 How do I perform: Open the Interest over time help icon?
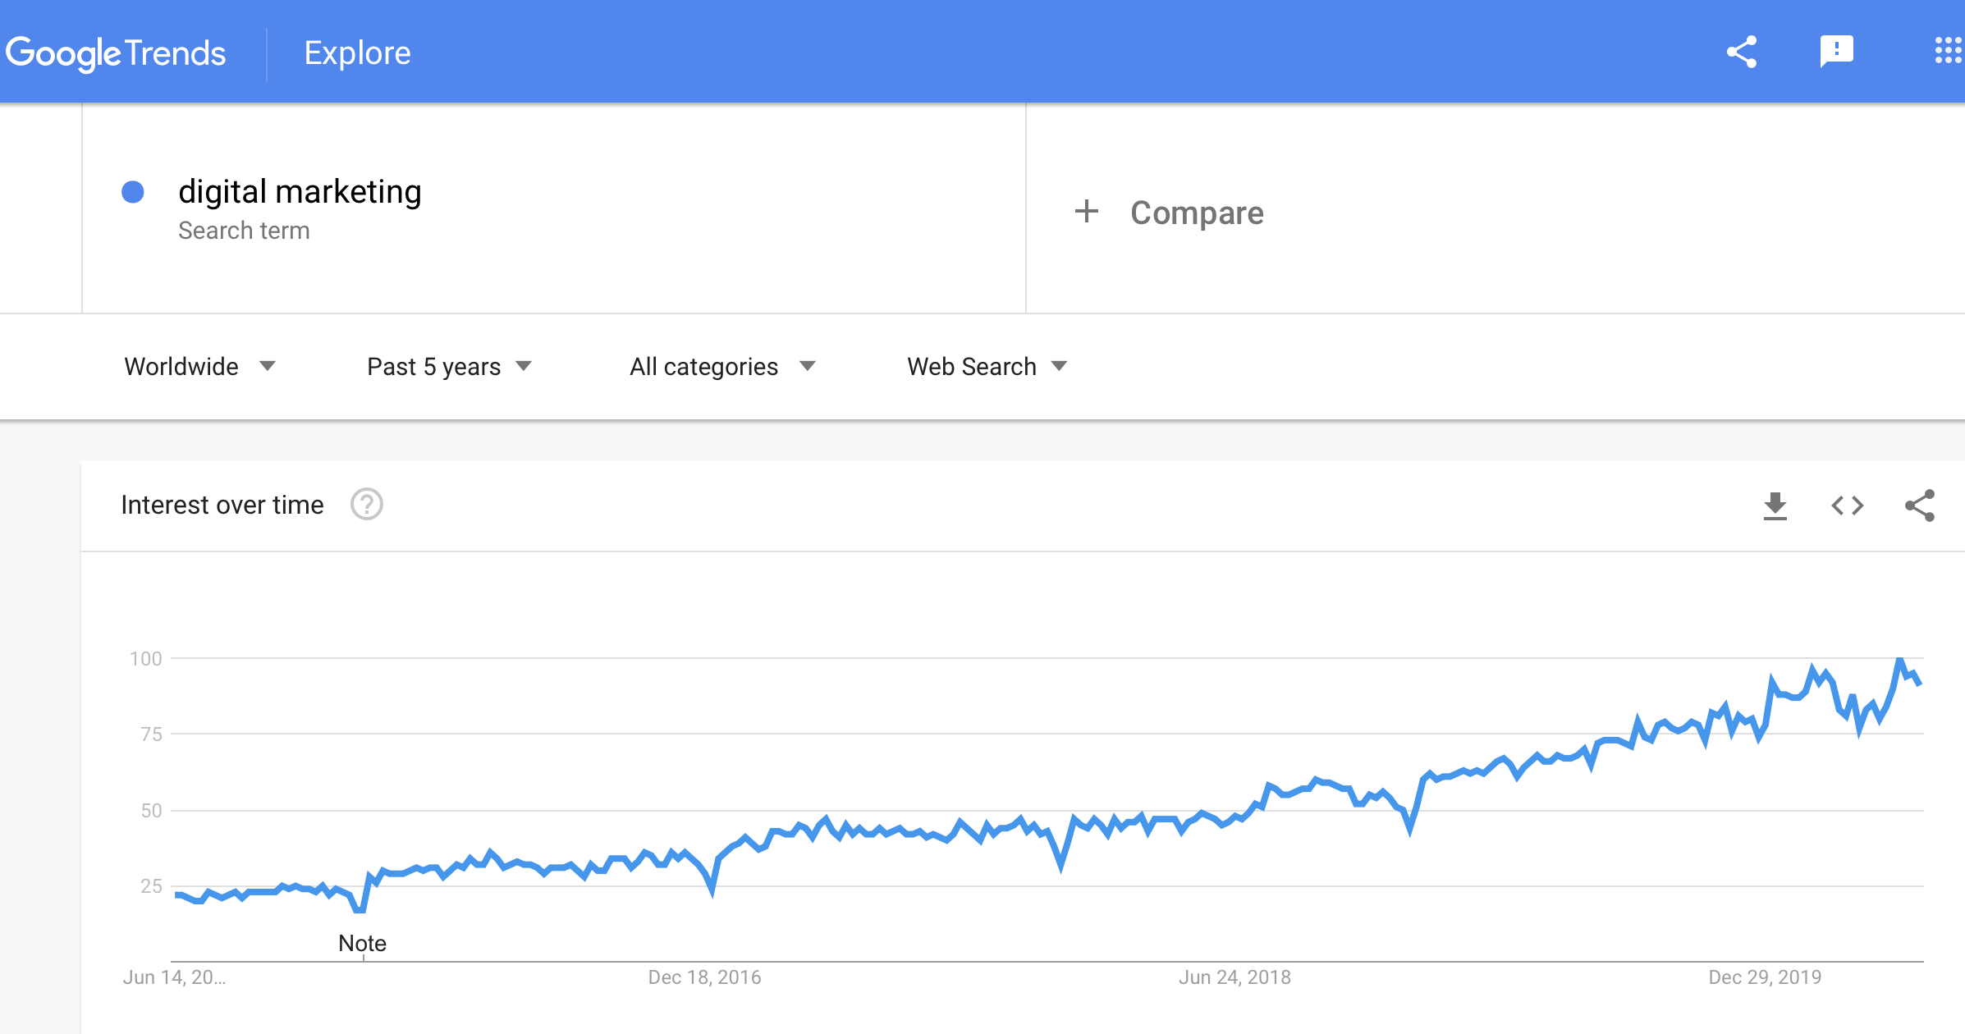[366, 505]
